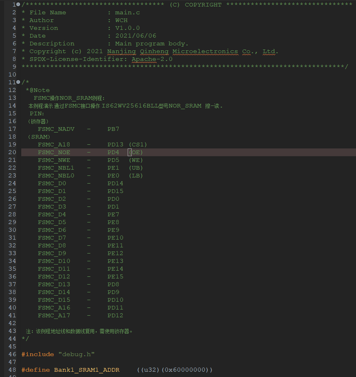Click the PD13 pin on the FSMC_A18 line
The image size is (356, 377).
tap(115, 144)
